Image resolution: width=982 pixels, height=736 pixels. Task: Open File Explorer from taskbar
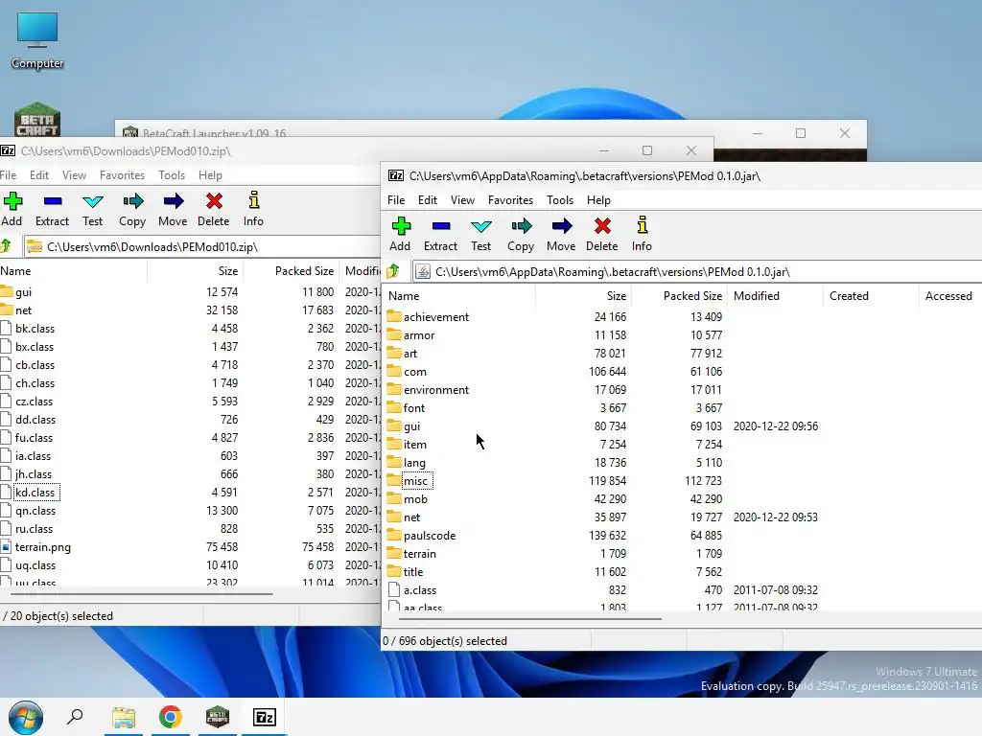click(124, 717)
